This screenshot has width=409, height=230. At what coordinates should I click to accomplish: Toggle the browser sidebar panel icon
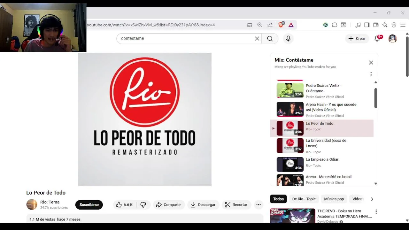(x=367, y=25)
